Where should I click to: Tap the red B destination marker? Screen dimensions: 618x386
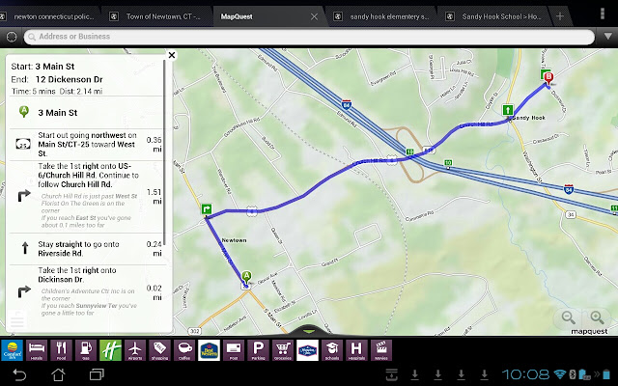pyautogui.click(x=548, y=77)
